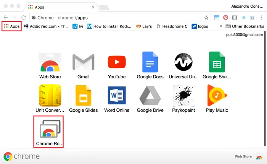The width and height of the screenshot is (267, 164).
Task: Bookmark this page with the star icon
Action: [x=206, y=18]
